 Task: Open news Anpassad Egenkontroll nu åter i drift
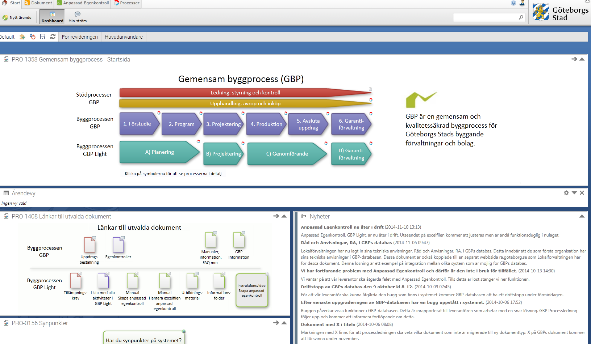pos(342,227)
